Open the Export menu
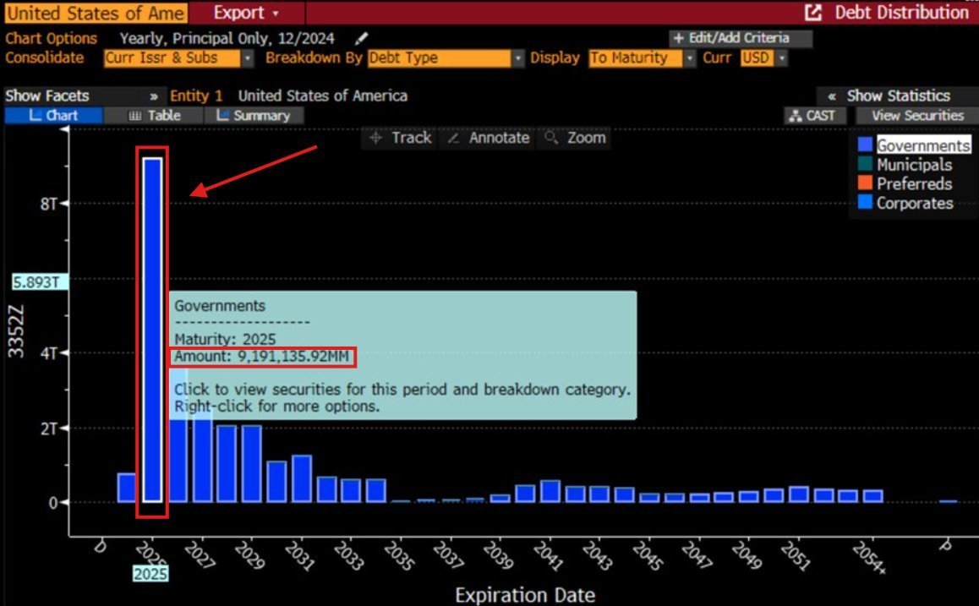This screenshot has width=979, height=606. pos(239,13)
